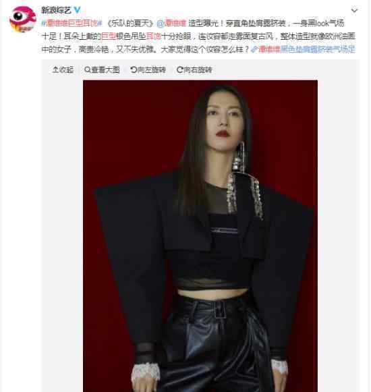Click the counterclockwise rotate-left icon
This screenshot has width=371, height=392.
134,69
